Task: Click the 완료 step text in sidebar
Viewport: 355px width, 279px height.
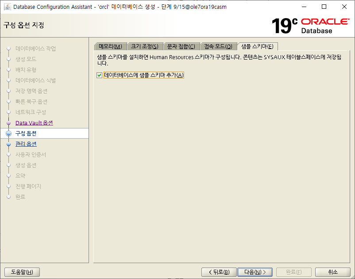Action: click(x=20, y=197)
